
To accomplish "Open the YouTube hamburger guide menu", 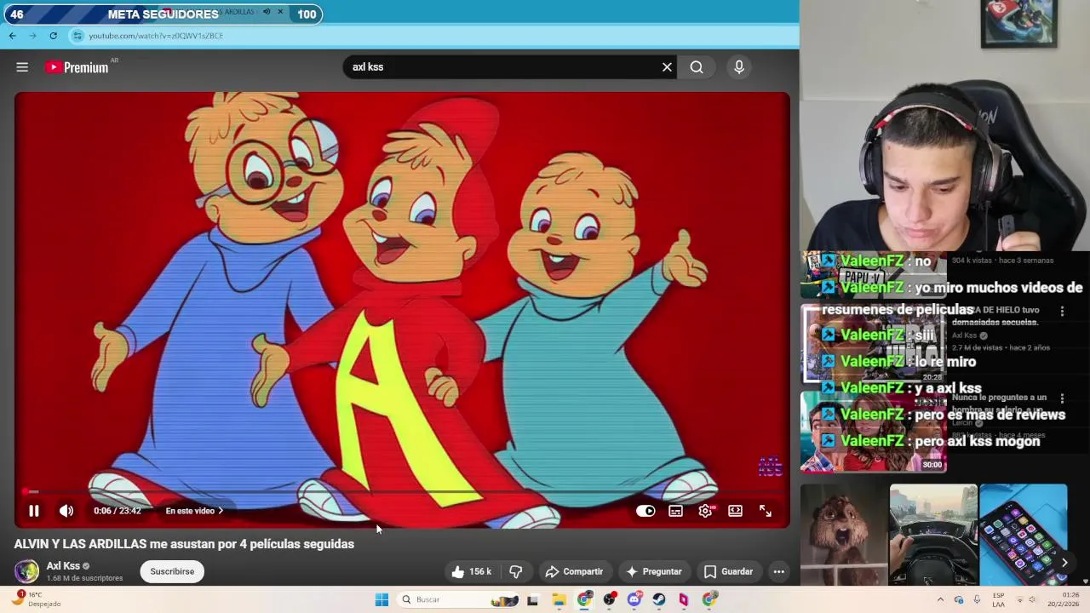I will coord(22,67).
